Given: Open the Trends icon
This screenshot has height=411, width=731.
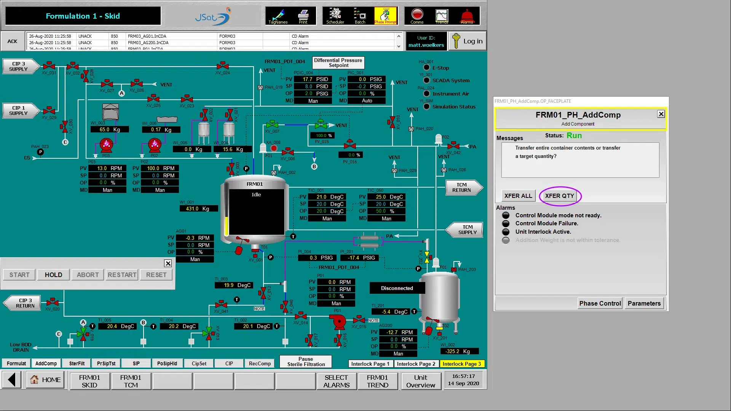Looking at the screenshot, I should [442, 16].
